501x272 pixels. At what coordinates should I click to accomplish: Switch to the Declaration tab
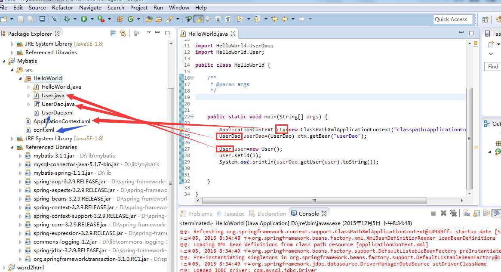click(268, 213)
